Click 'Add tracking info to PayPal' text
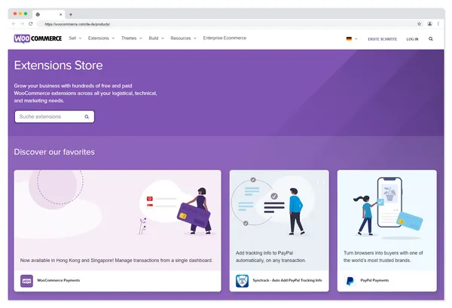 click(x=270, y=257)
